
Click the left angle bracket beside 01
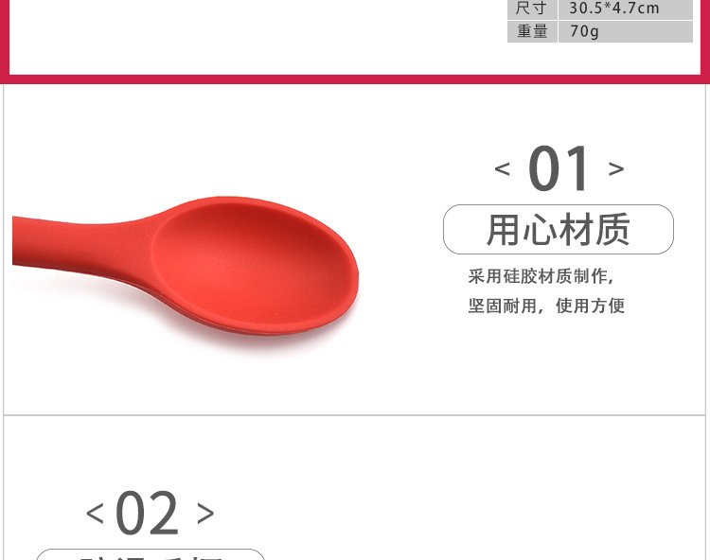(x=502, y=168)
